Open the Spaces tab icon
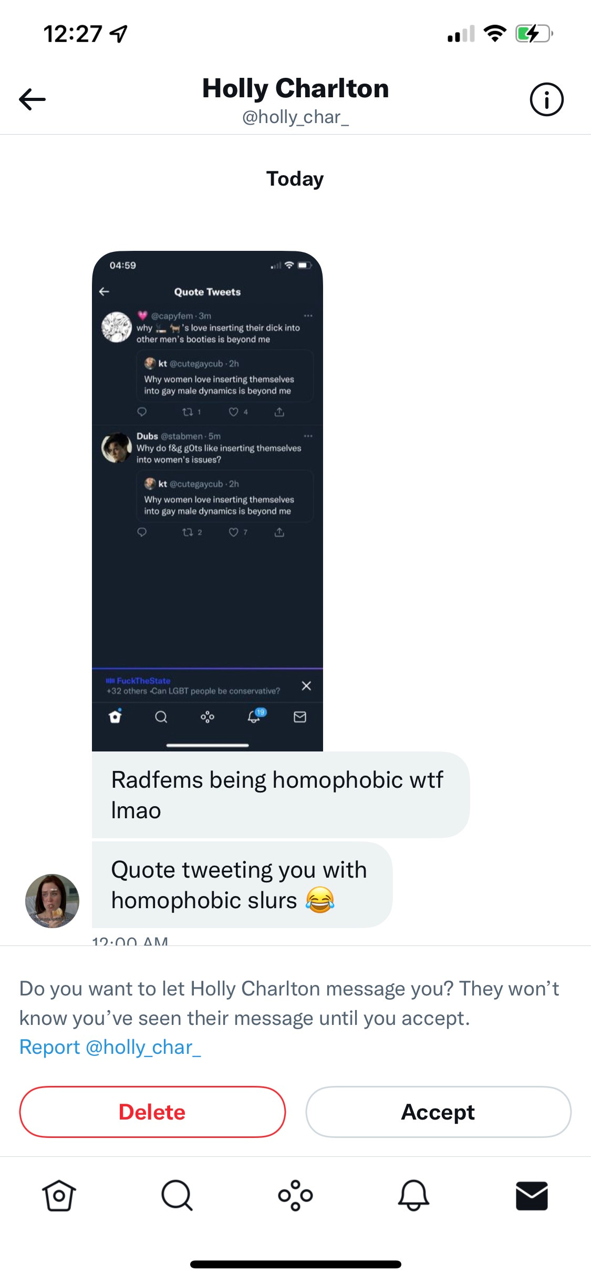Viewport: 591px width, 1281px height. point(295,1195)
